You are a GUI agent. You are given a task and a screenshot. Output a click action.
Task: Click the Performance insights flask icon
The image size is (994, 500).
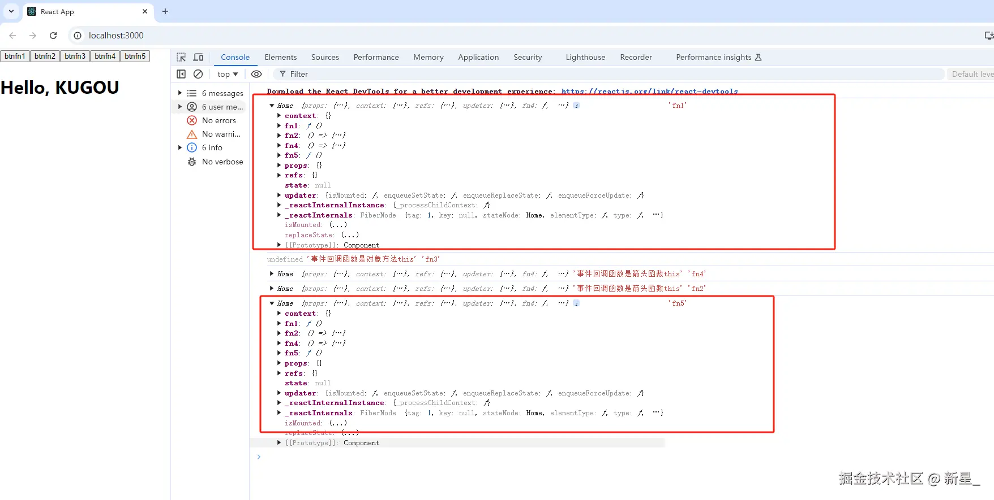pos(759,57)
